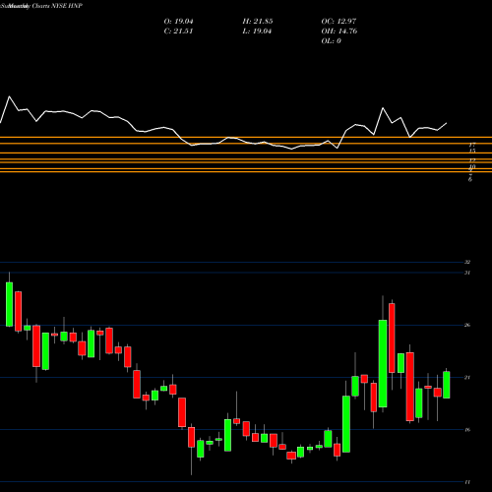Image resolution: width=492 pixels, height=492 pixels.
Task: Click the OH: 14.76 readout
Action: click(x=339, y=31)
